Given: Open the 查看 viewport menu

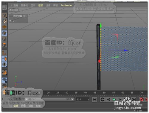Looking at the screenshot, I should (16, 5).
